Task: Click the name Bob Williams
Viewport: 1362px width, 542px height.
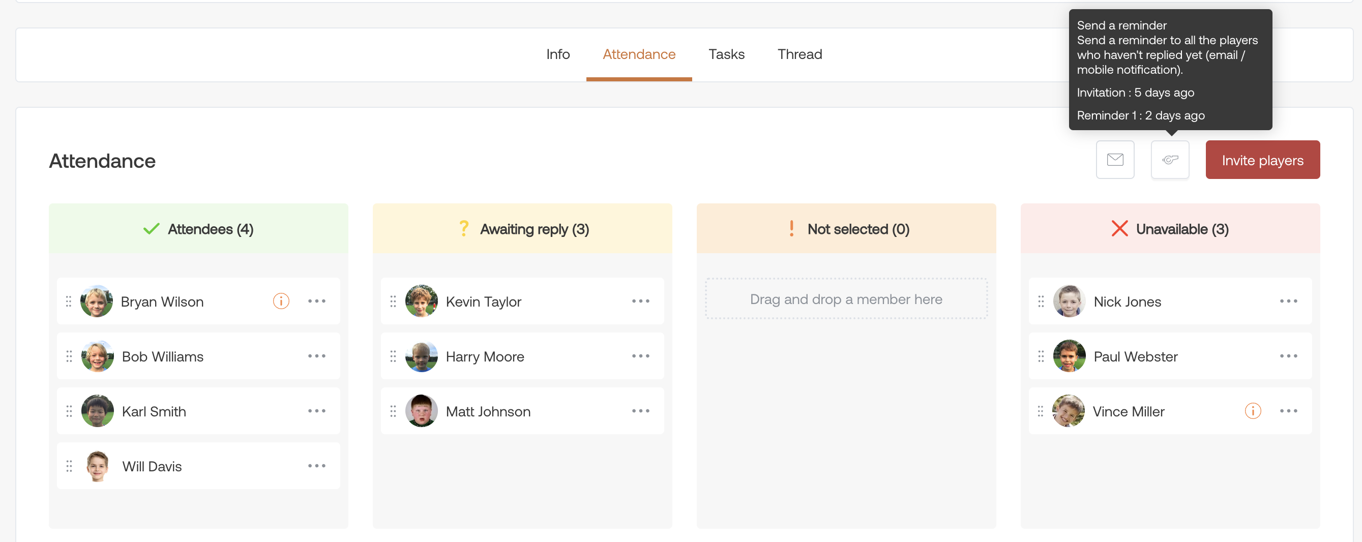Action: [x=162, y=357]
